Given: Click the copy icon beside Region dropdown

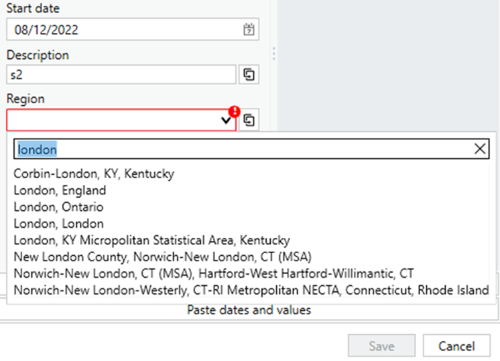Looking at the screenshot, I should click(249, 120).
